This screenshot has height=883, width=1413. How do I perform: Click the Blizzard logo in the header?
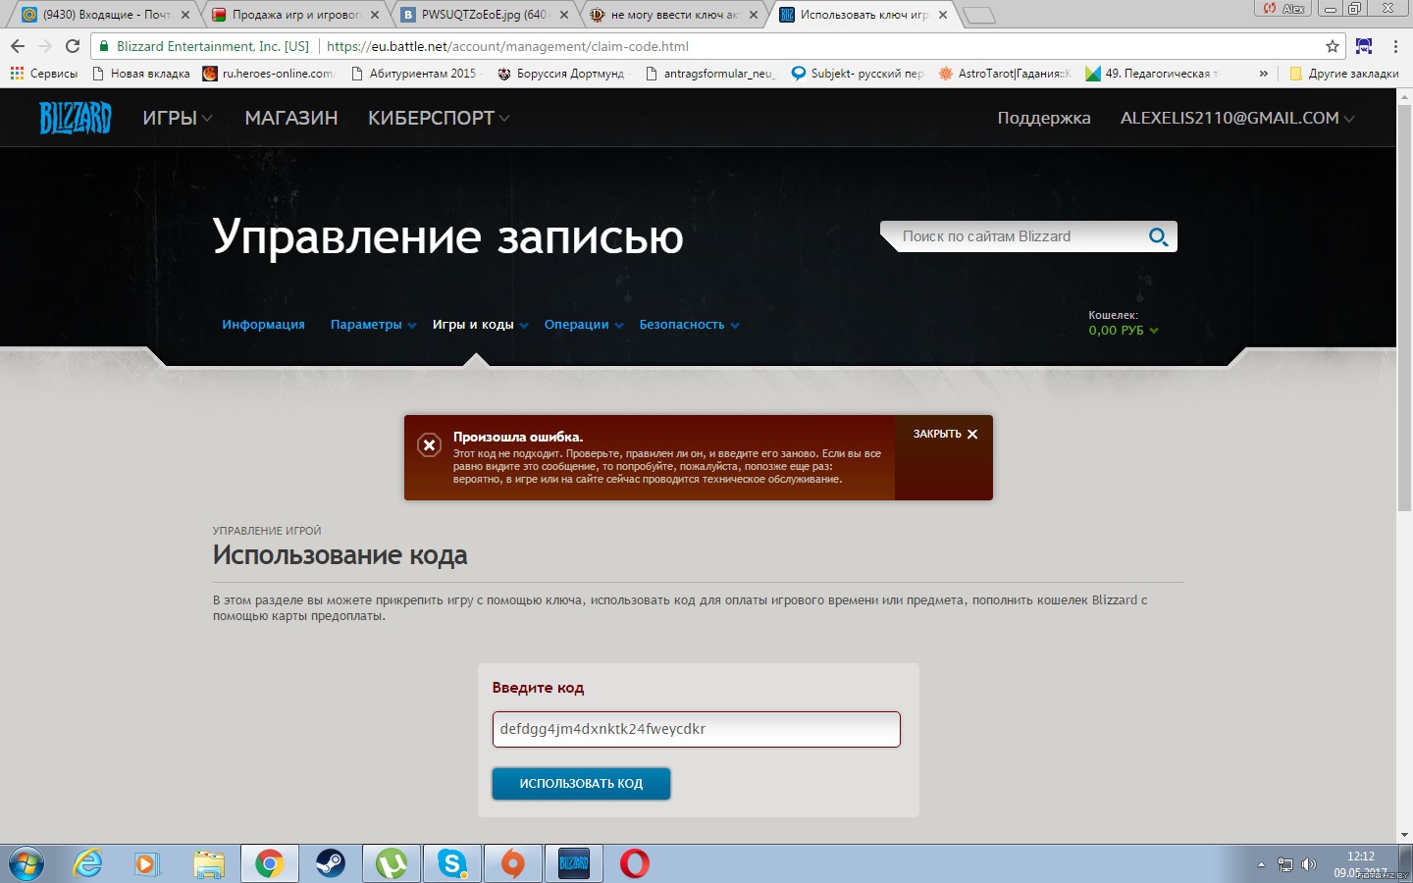tap(76, 118)
